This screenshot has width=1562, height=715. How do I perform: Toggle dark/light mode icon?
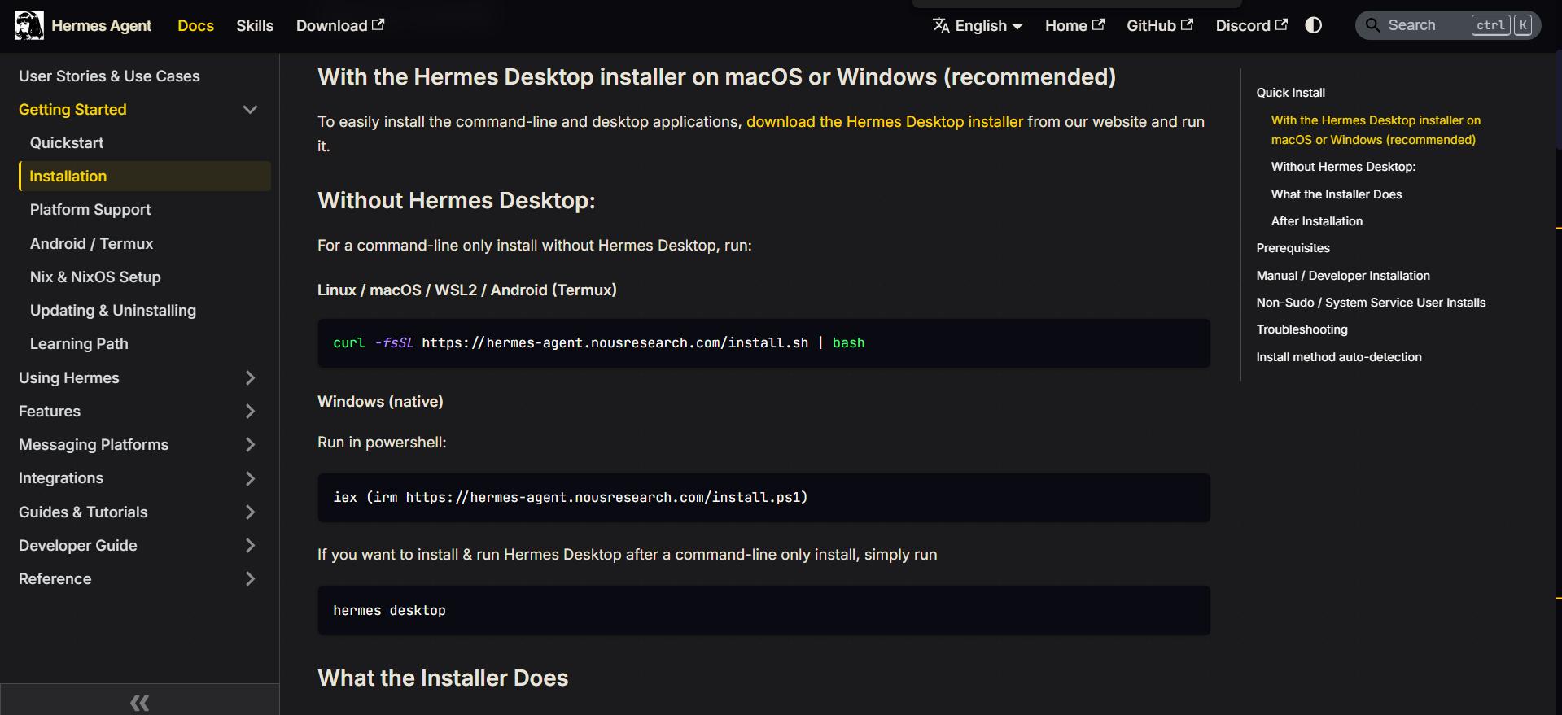coord(1313,25)
